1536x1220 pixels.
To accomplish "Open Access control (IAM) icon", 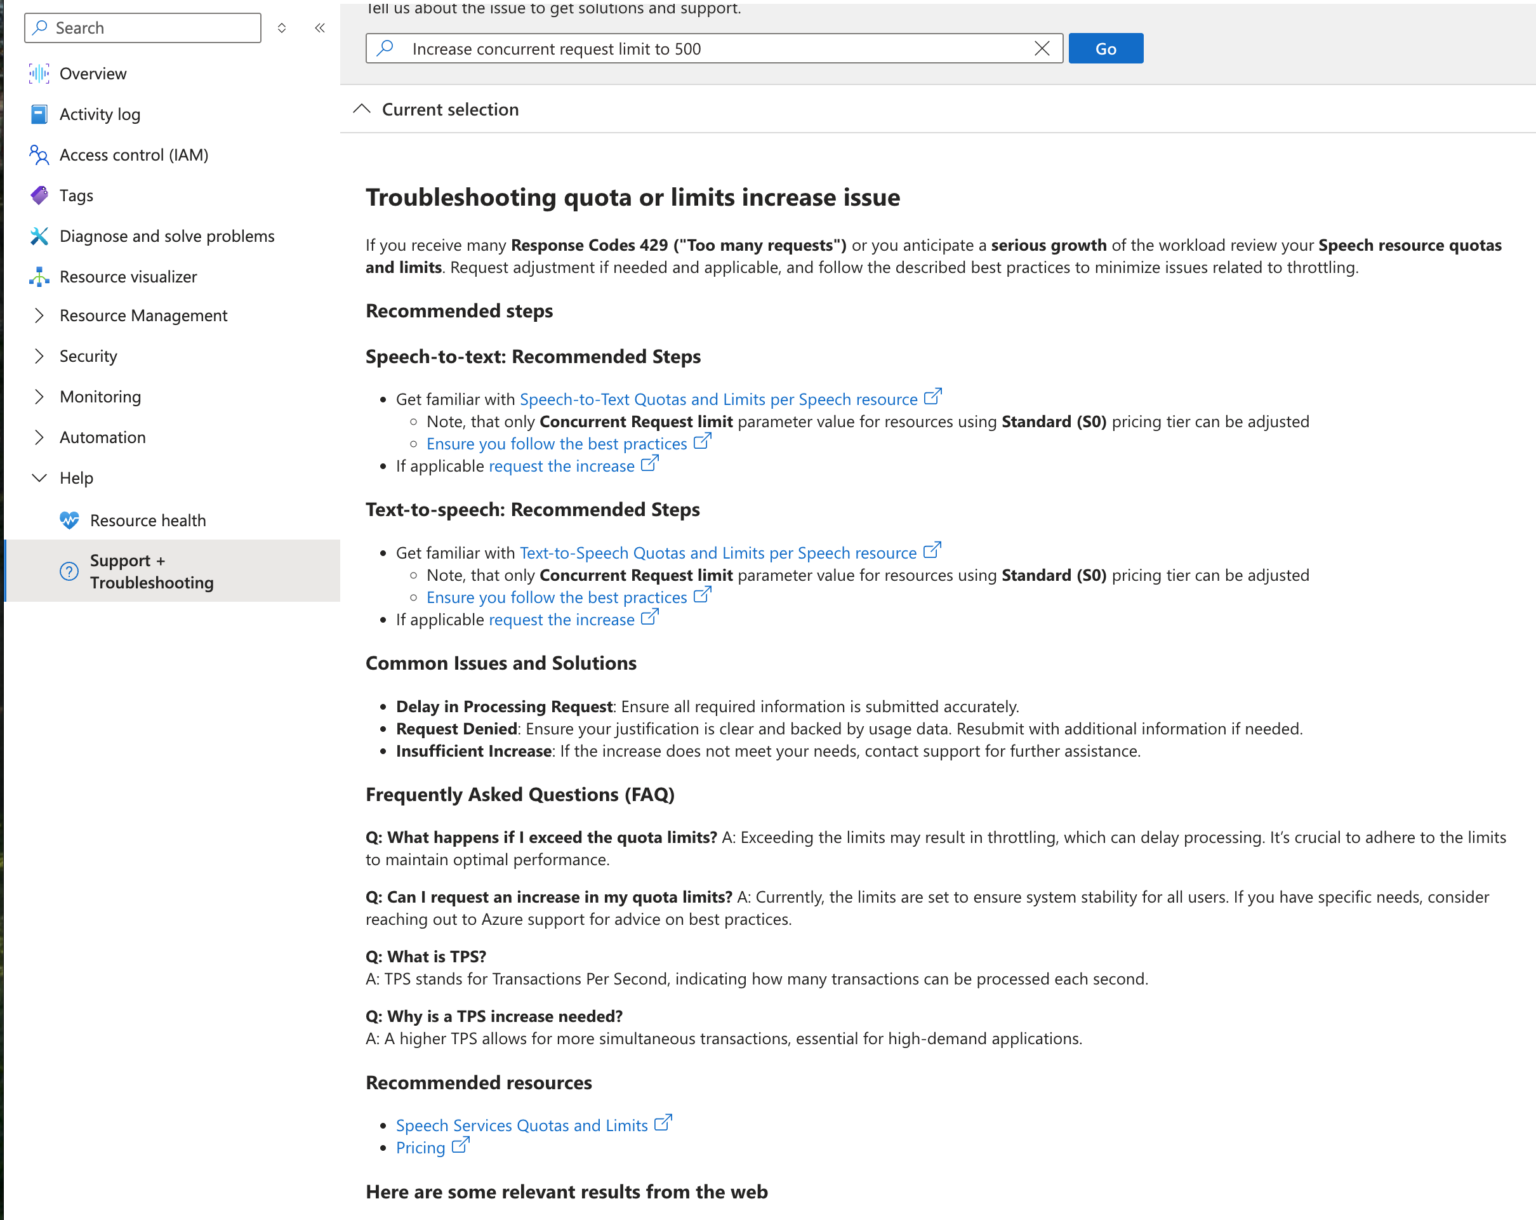I will 39,155.
